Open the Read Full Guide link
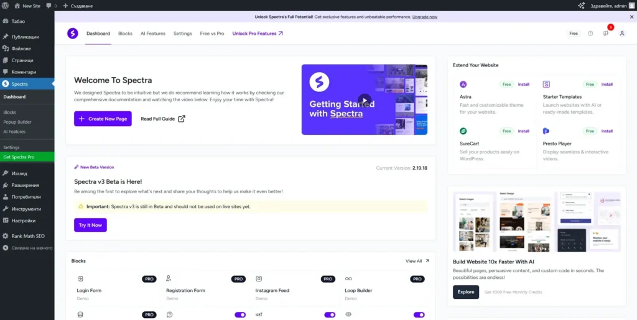 [163, 119]
